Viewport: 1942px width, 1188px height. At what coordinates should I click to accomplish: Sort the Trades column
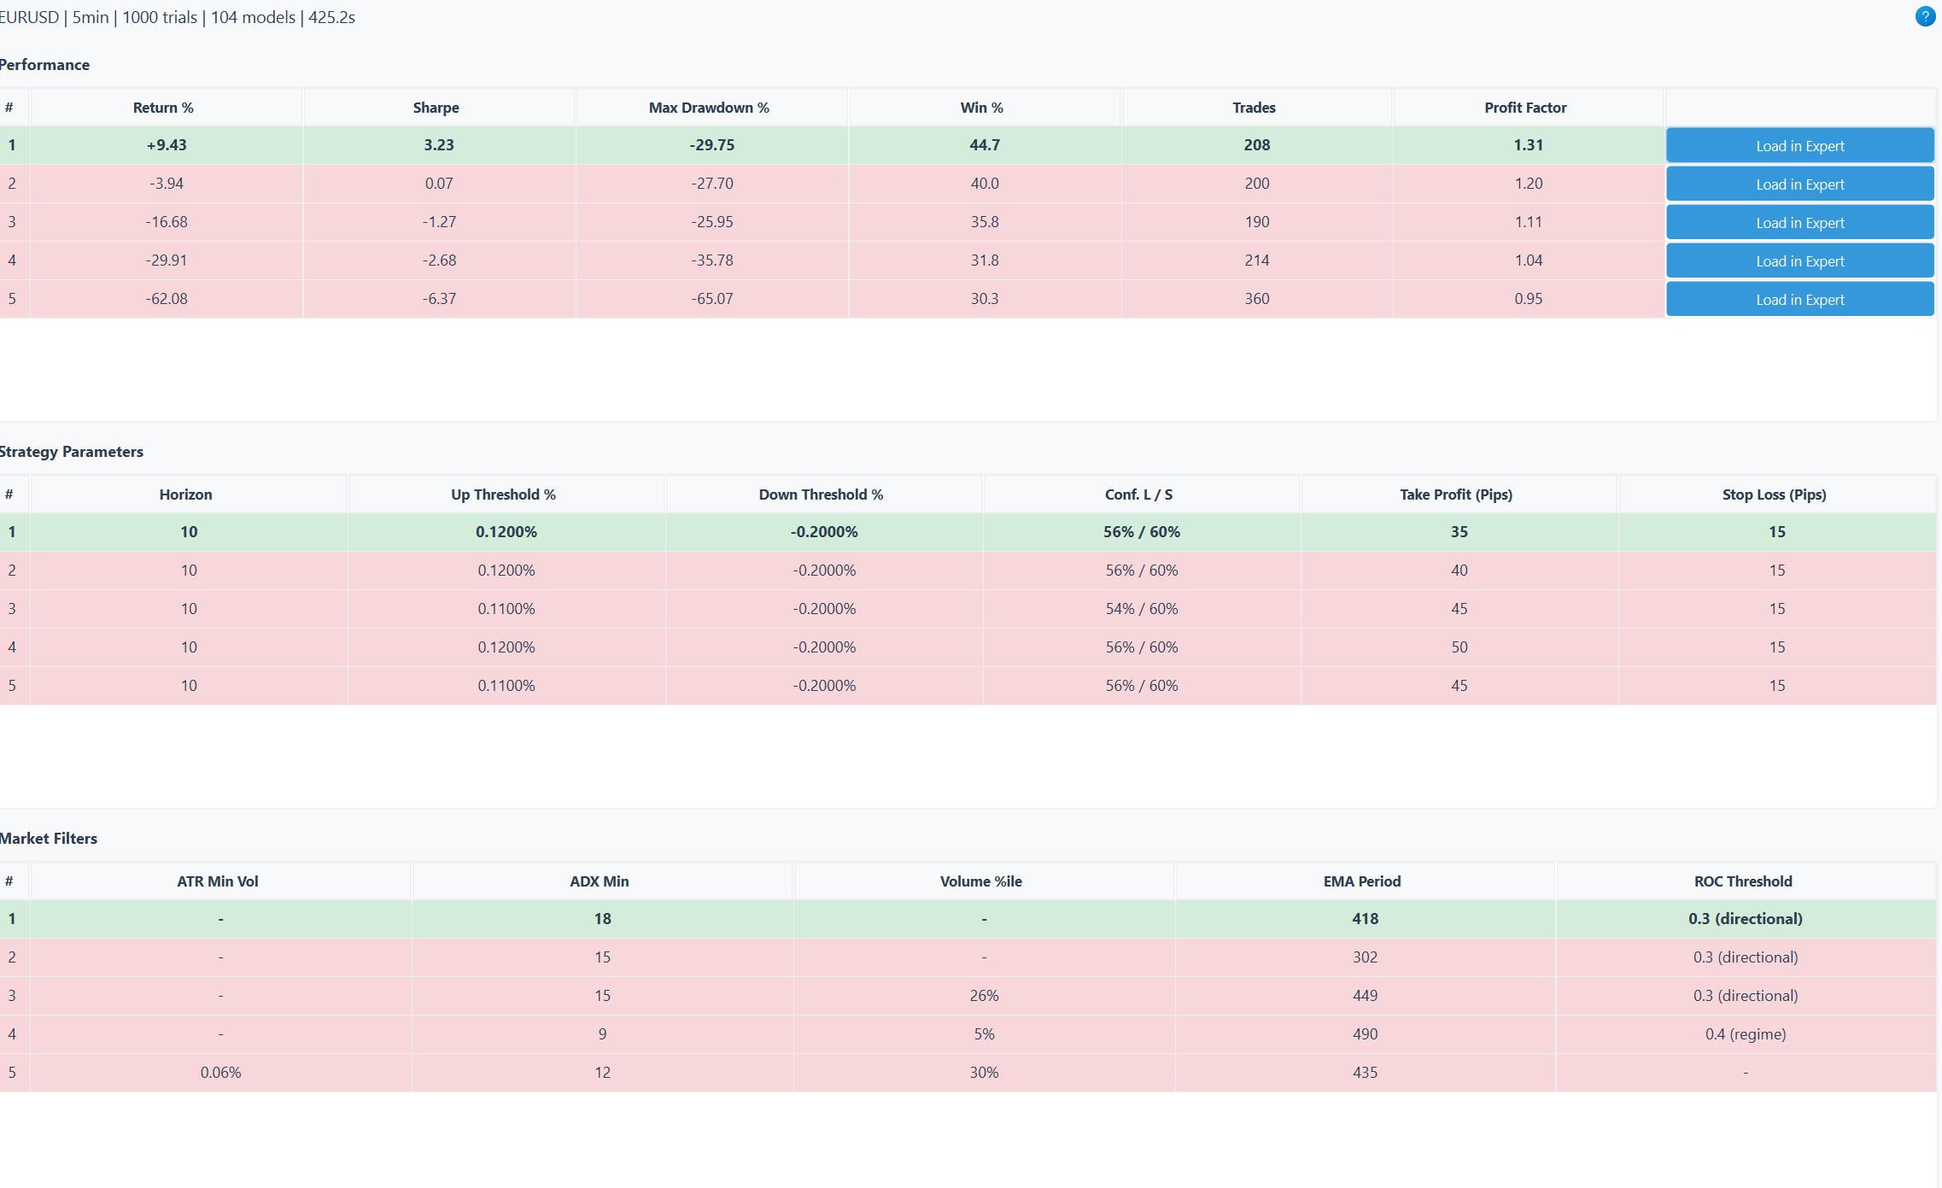tap(1254, 107)
